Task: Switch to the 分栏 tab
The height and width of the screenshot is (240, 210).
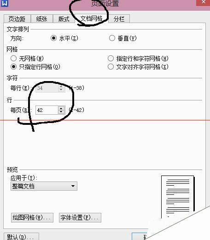Action: 119,19
